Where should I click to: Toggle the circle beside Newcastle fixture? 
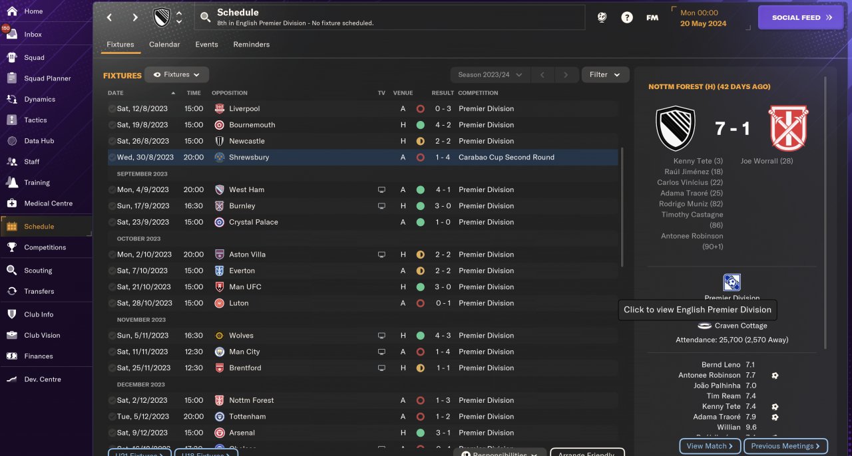click(112, 141)
